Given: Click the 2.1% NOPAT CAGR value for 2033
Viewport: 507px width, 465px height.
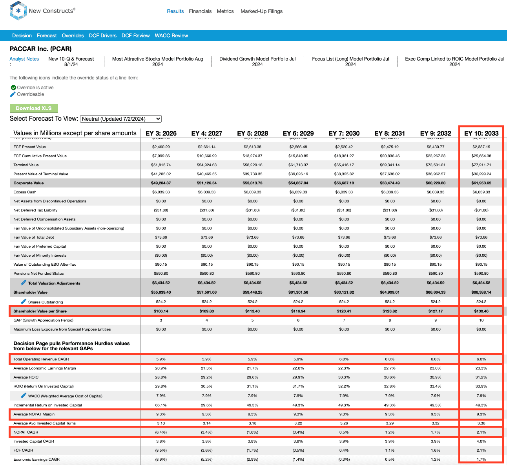Looking at the screenshot, I should coord(481,432).
